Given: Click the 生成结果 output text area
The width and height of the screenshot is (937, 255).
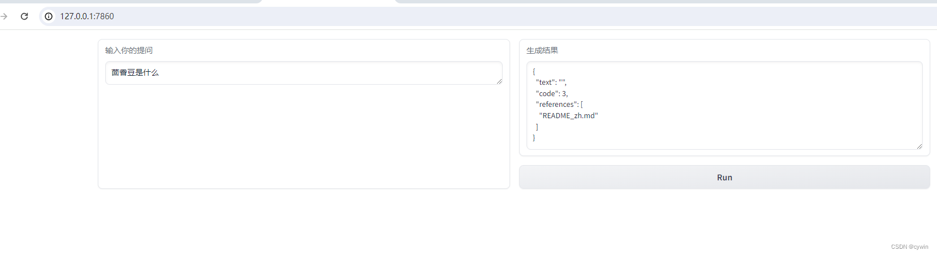Looking at the screenshot, I should pyautogui.click(x=724, y=106).
